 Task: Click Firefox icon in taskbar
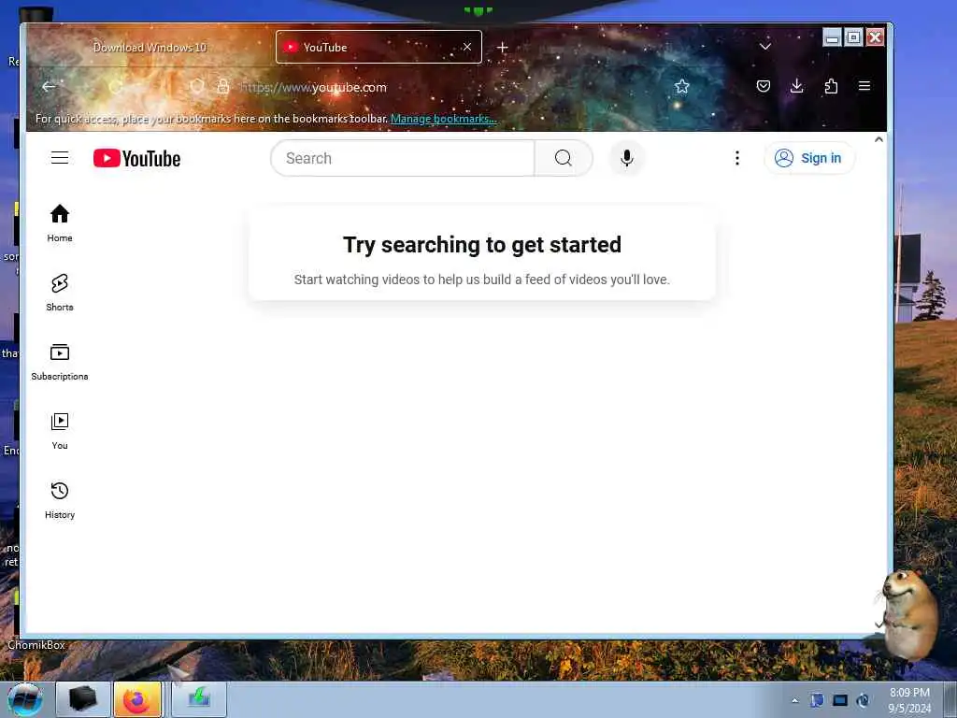(x=137, y=699)
